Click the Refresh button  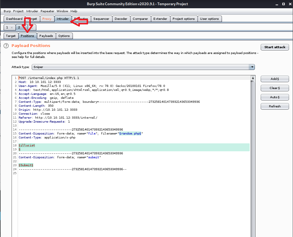pyautogui.click(x=275, y=106)
